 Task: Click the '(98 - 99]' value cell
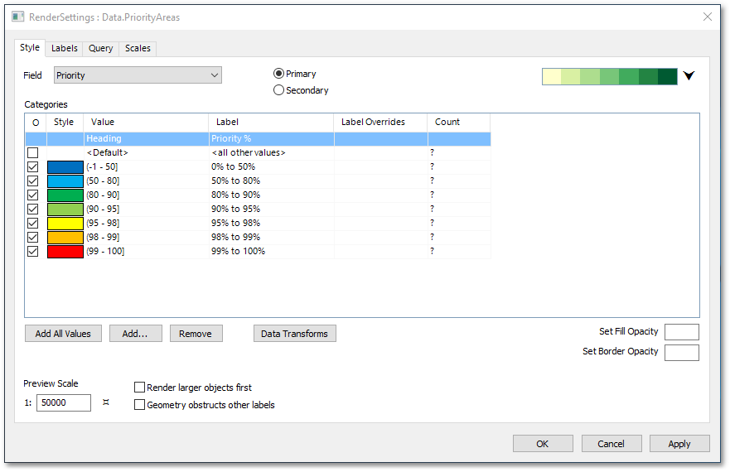pyautogui.click(x=146, y=238)
